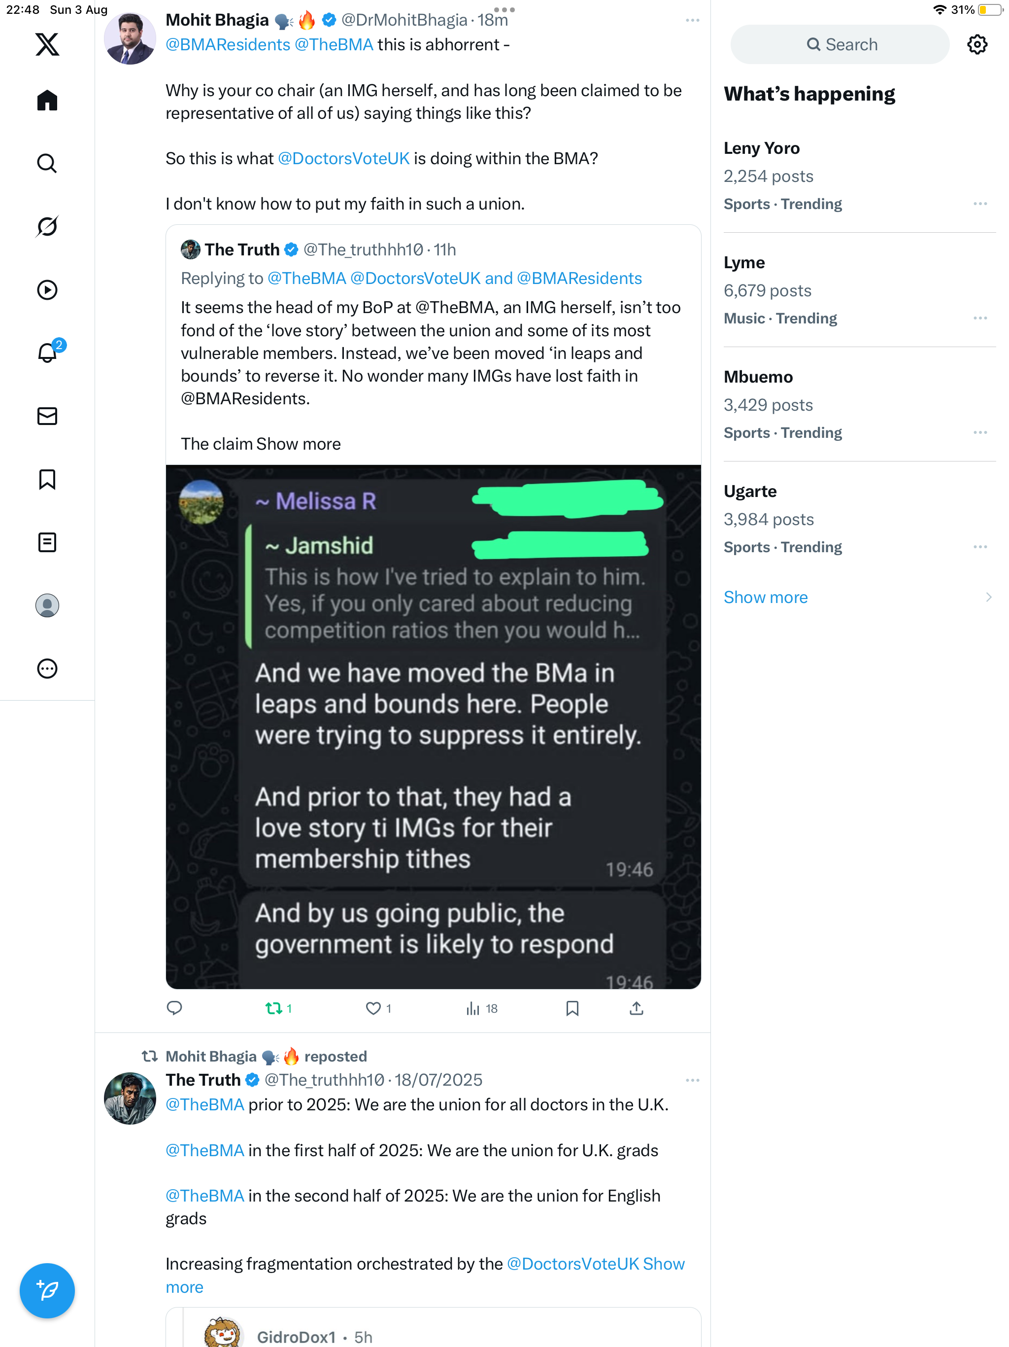Screen dimensions: 1009x1347
Task: Open the Lyme trending topic
Action: point(744,262)
